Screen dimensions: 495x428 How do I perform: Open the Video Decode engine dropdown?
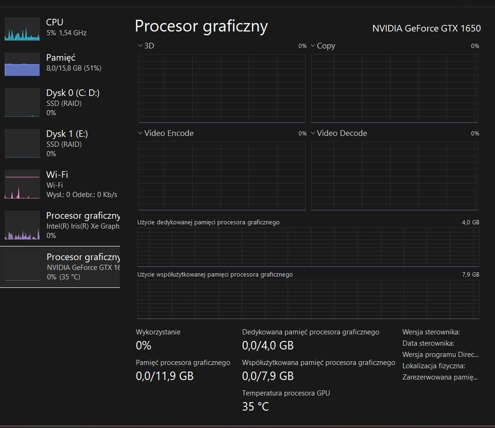click(x=313, y=133)
